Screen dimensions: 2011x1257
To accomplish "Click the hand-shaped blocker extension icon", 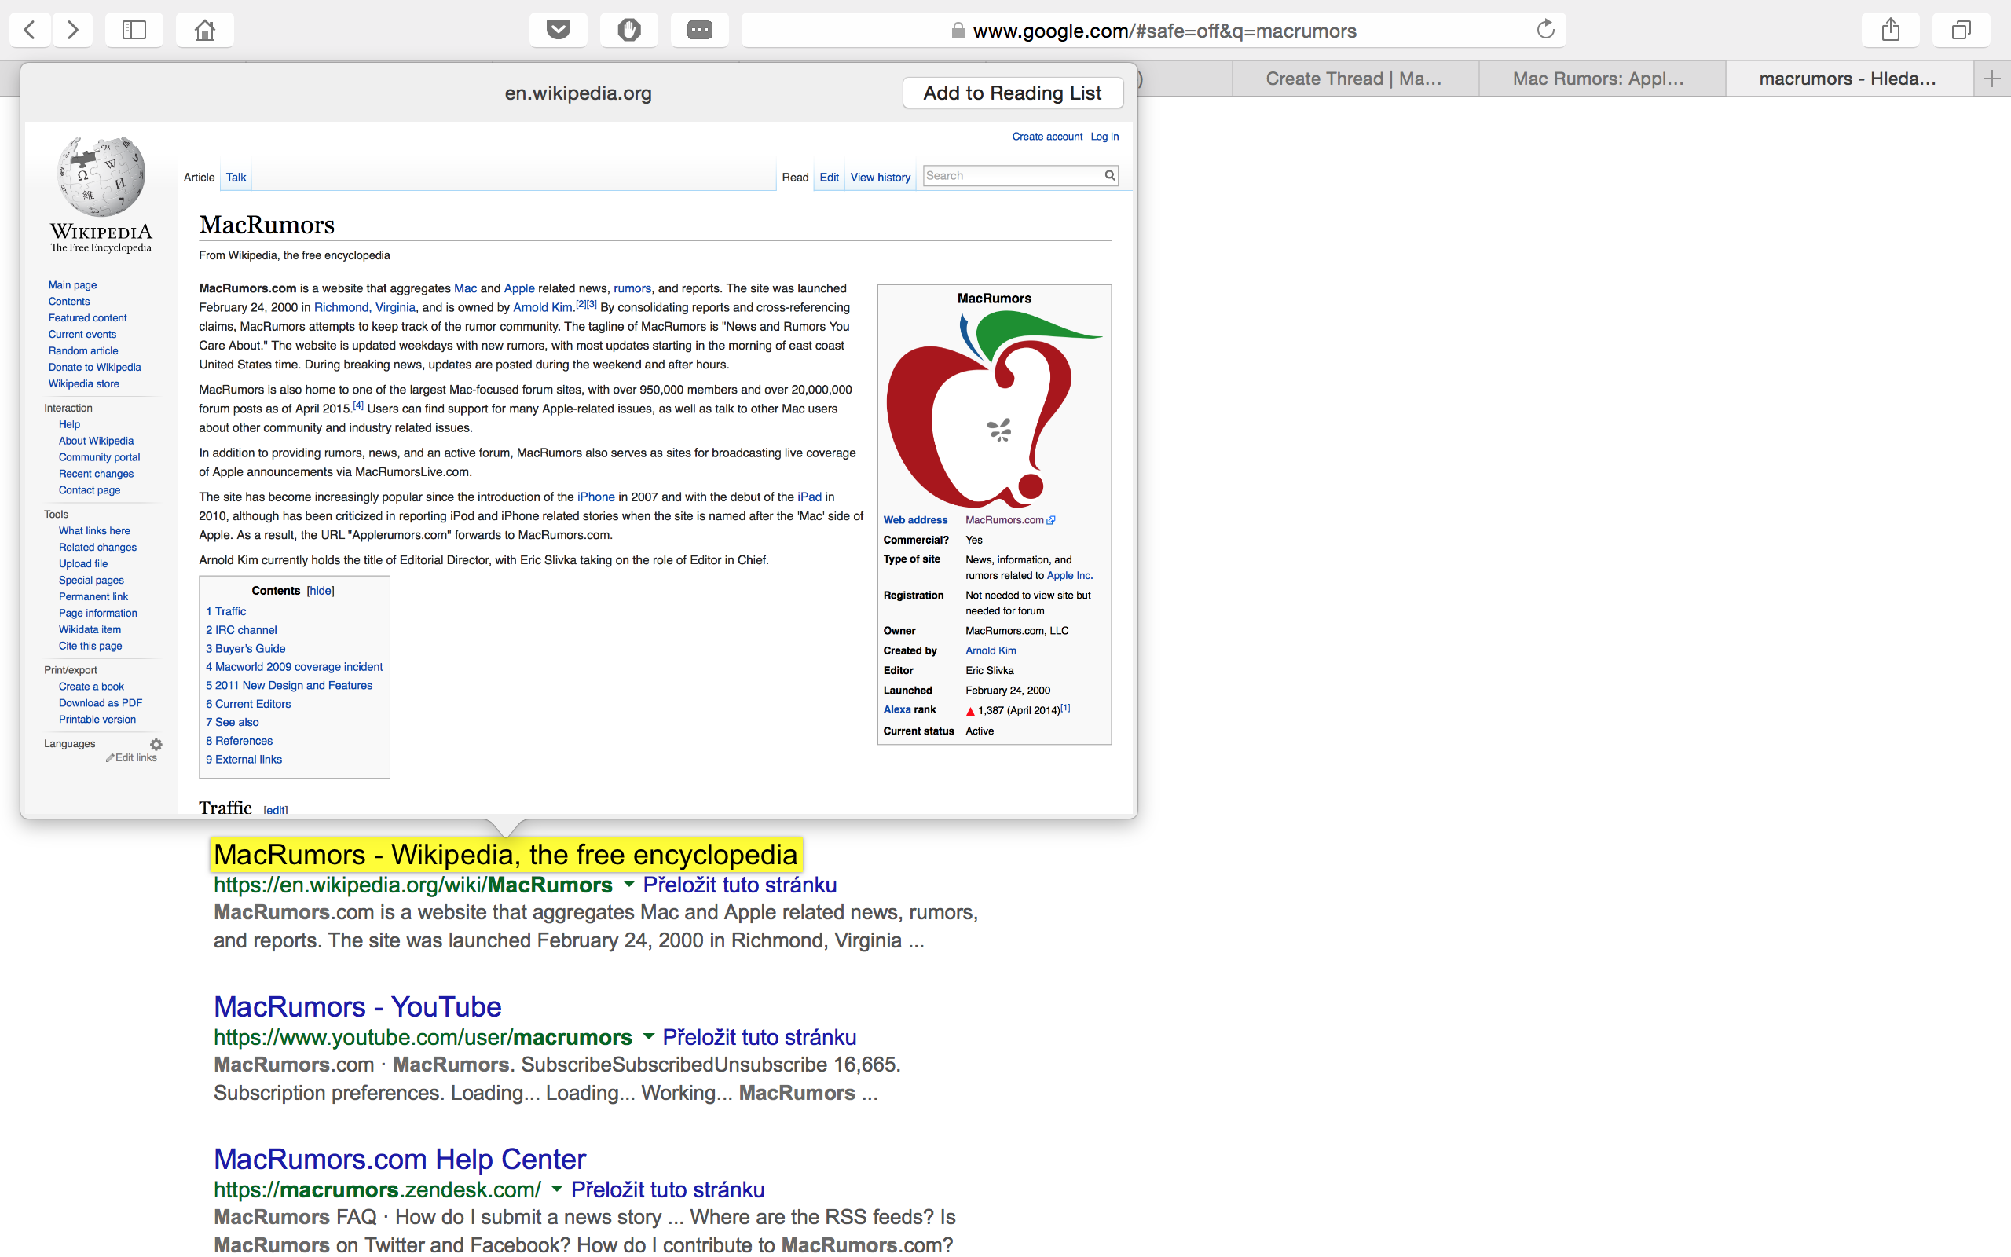I will 629,30.
